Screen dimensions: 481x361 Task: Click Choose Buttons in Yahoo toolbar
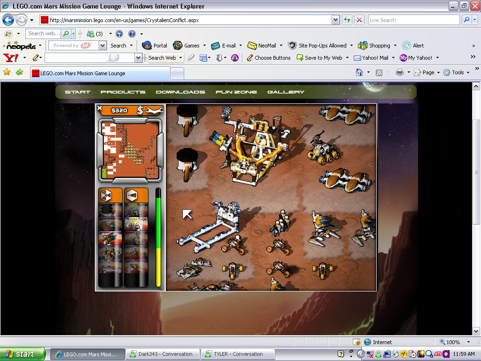click(269, 58)
